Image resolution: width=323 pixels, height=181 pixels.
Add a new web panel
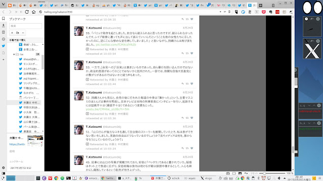pyautogui.click(x=4, y=59)
